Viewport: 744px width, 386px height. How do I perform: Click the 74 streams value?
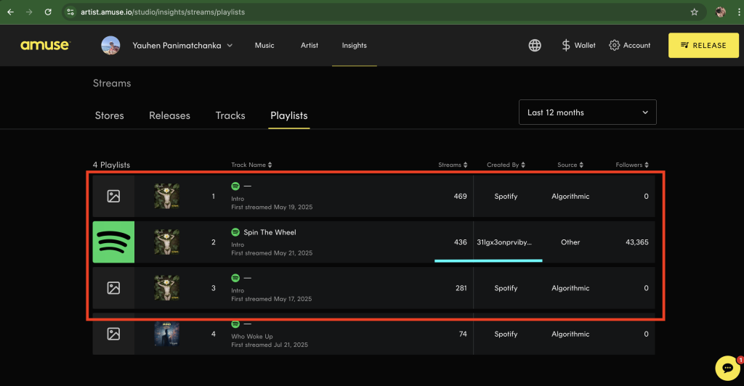[x=463, y=334]
